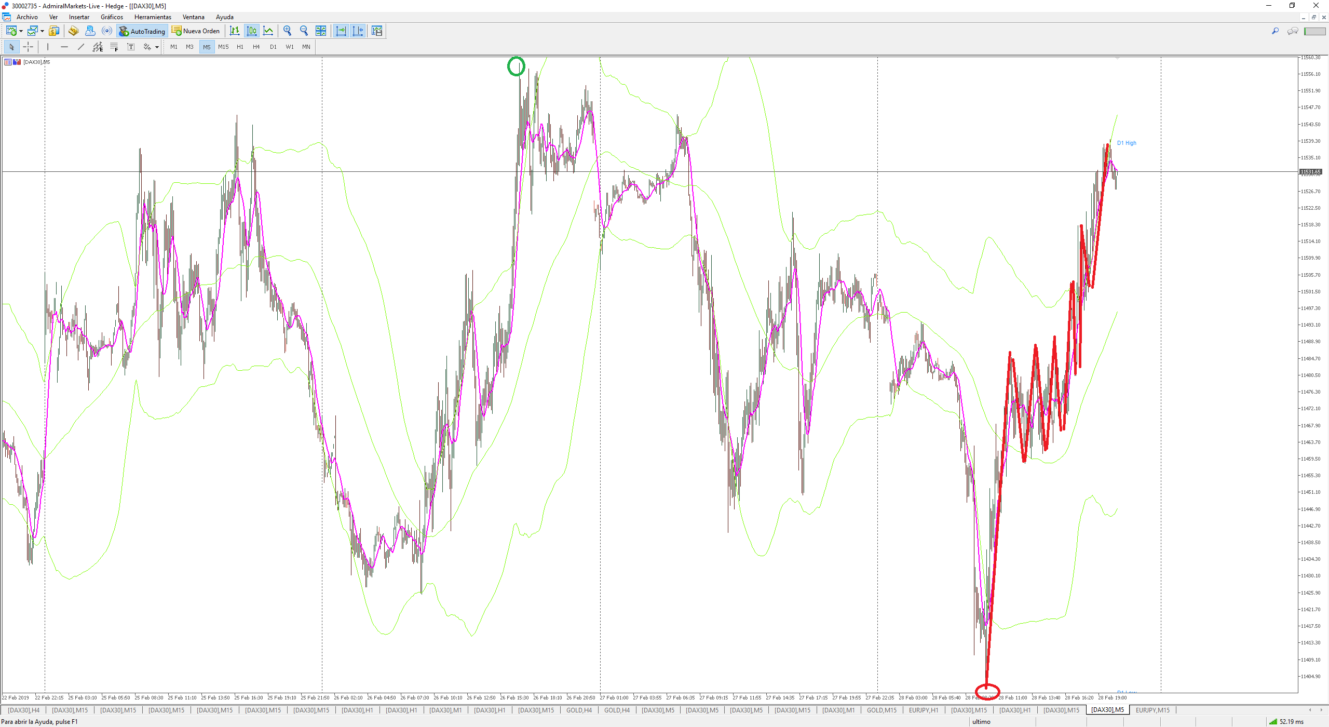
Task: Switch to line chart display
Action: [268, 31]
